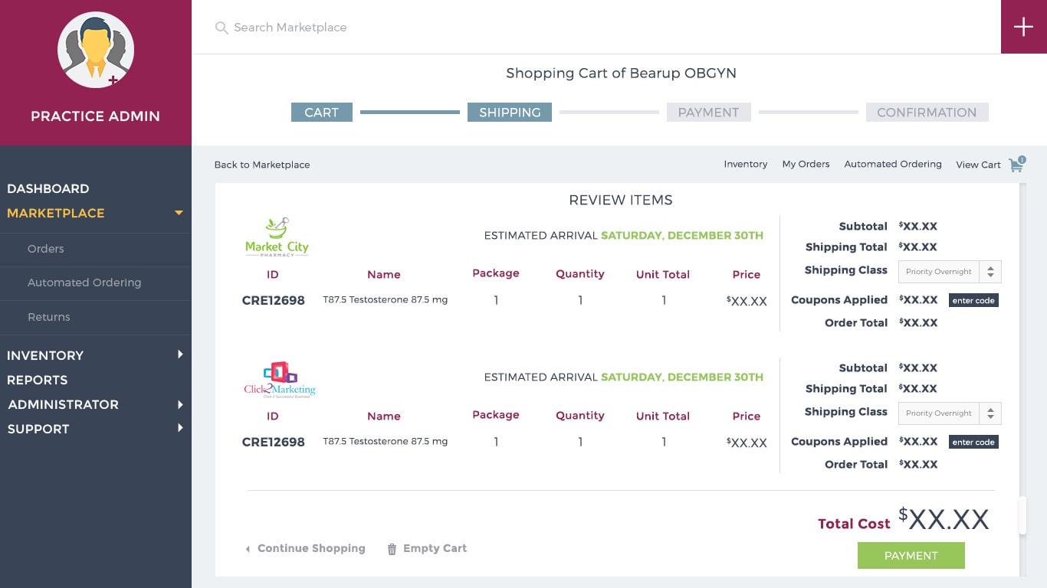Click the plus icon in top-right corner
This screenshot has width=1047, height=588.
(1023, 27)
